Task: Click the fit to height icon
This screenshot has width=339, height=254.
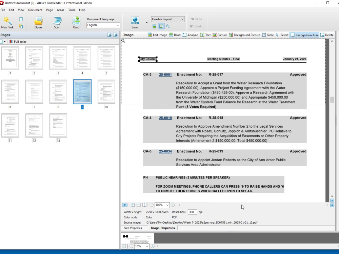Action: [144, 205]
